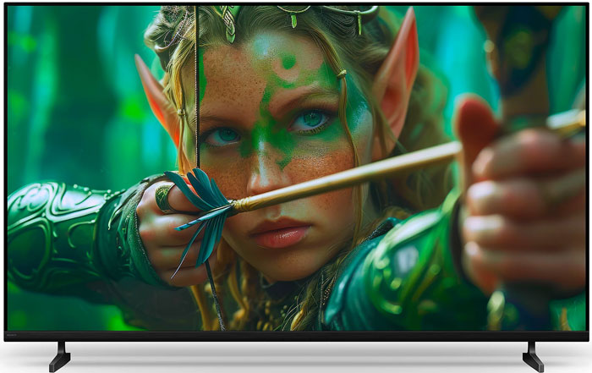Click the golden arrow shaft

[x=355, y=175]
